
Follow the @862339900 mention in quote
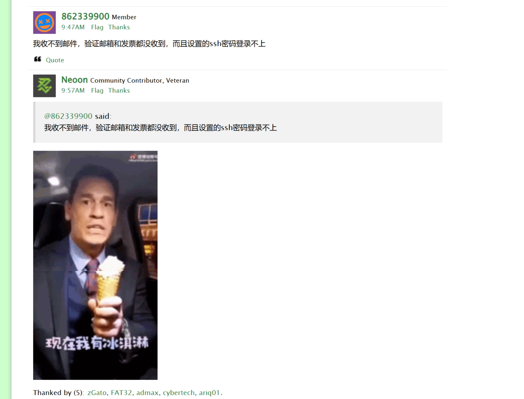[68, 116]
